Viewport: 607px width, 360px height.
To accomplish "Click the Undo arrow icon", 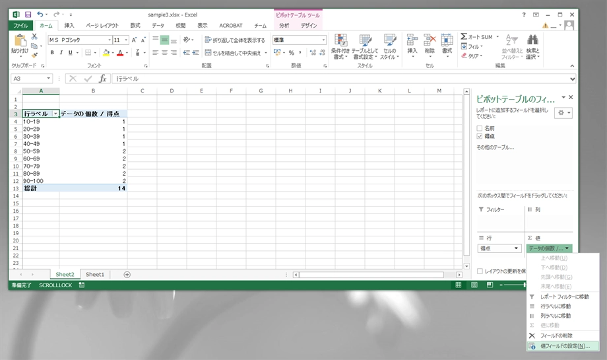I will pos(40,15).
